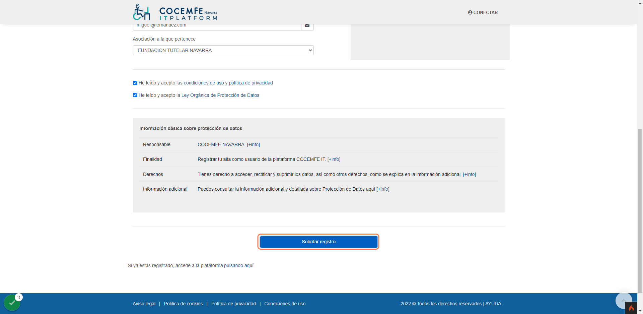Click the scrollbar up arrow

[640, 3]
